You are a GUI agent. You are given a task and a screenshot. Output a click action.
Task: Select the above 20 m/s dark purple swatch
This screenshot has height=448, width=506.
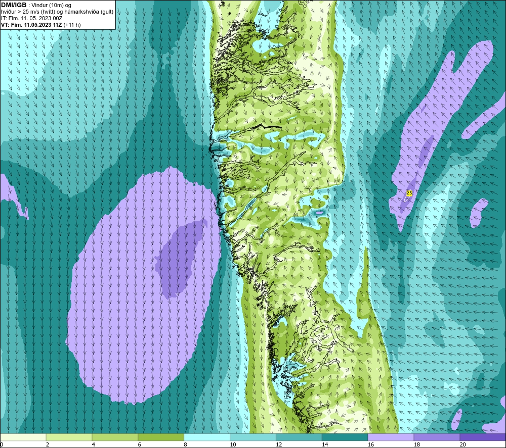pos(483,437)
